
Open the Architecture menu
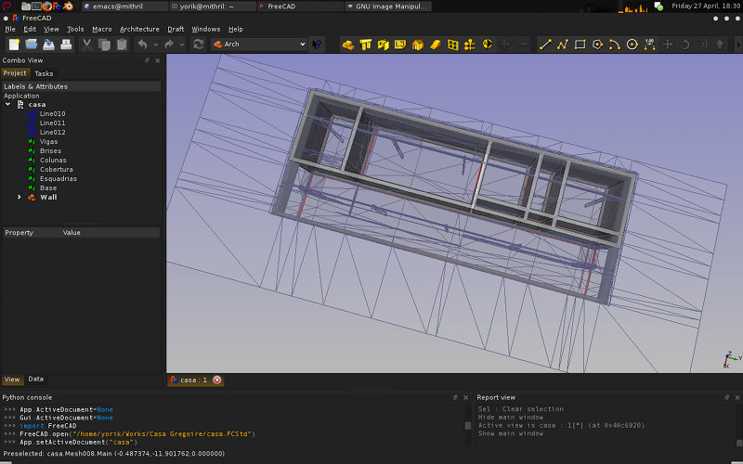(x=139, y=29)
